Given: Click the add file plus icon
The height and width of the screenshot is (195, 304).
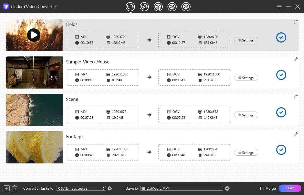Looking at the screenshot, I should (7, 188).
